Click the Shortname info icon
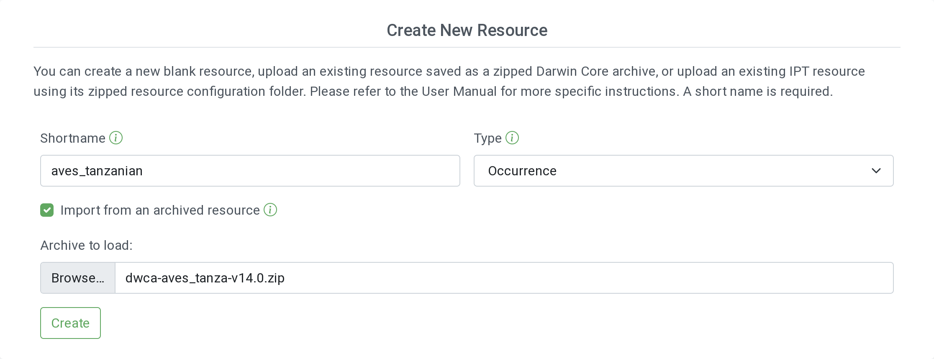 pyautogui.click(x=116, y=138)
